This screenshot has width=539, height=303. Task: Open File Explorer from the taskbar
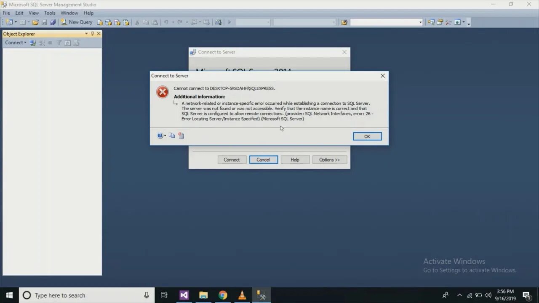click(x=203, y=295)
